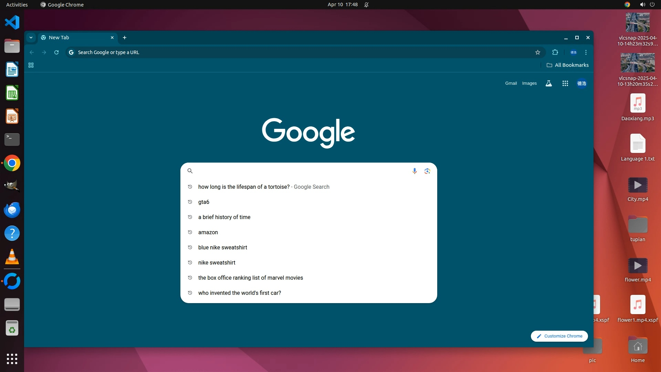Open a new tab with plus
The width and height of the screenshot is (661, 372).
click(x=125, y=38)
